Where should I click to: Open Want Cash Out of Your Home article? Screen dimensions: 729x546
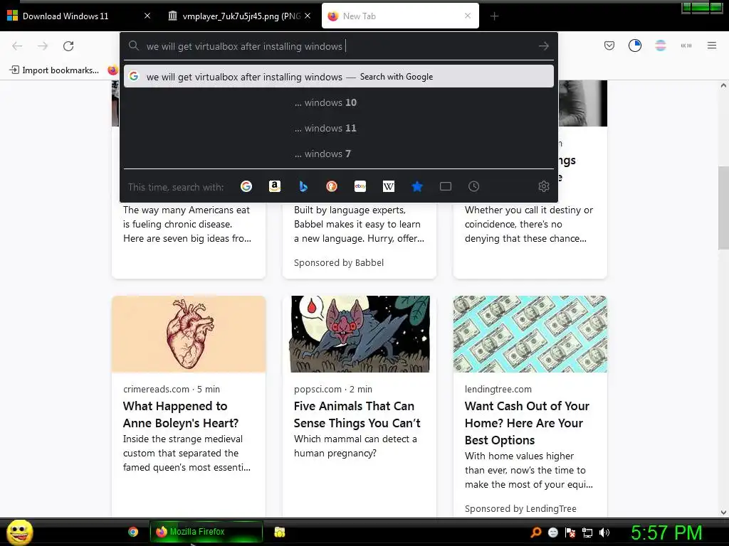[527, 423]
